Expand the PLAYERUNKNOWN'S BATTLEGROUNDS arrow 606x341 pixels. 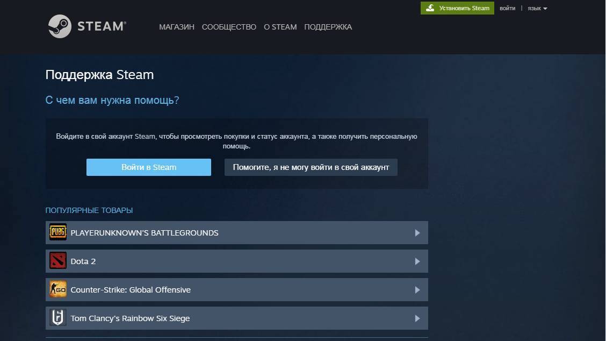pos(417,233)
